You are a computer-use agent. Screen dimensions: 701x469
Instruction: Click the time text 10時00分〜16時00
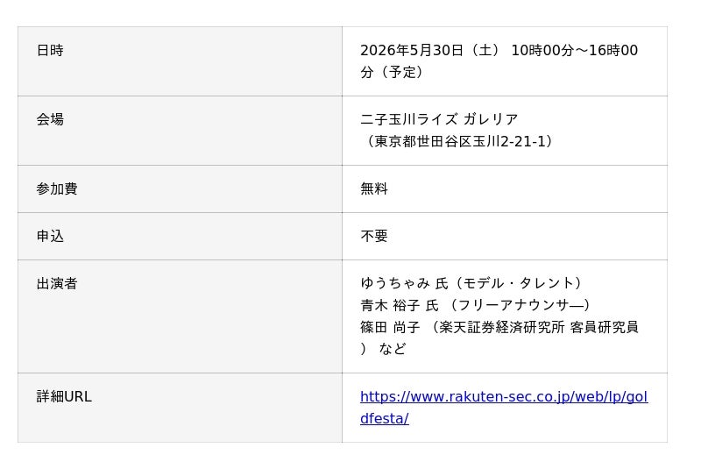tap(574, 51)
